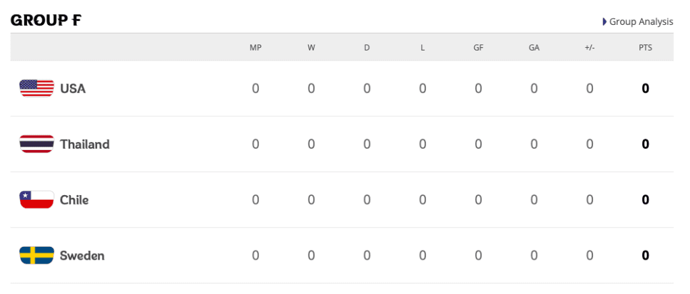Open the Group Analysis link
The image size is (690, 294).
click(x=641, y=22)
